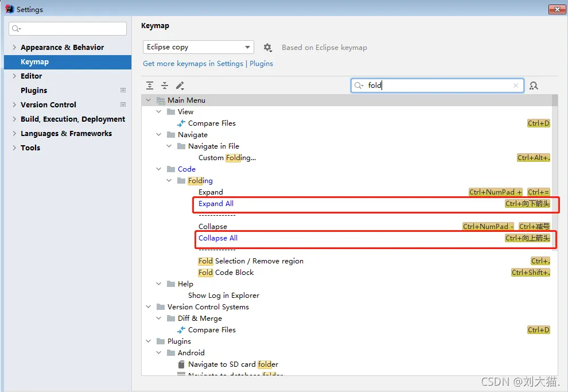Click the Version Control Systems folder icon
This screenshot has height=392, width=568.
pos(161,307)
